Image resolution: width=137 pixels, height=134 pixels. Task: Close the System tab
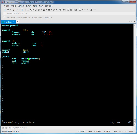pyautogui.click(x=14, y=22)
